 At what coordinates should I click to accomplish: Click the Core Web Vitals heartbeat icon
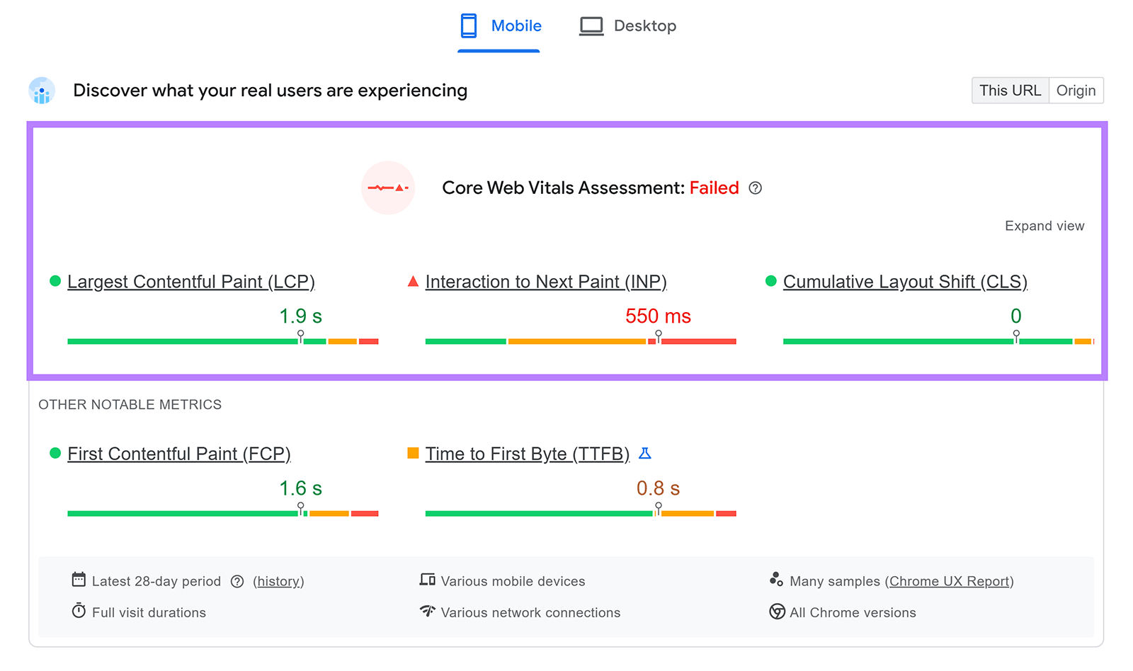click(x=388, y=188)
